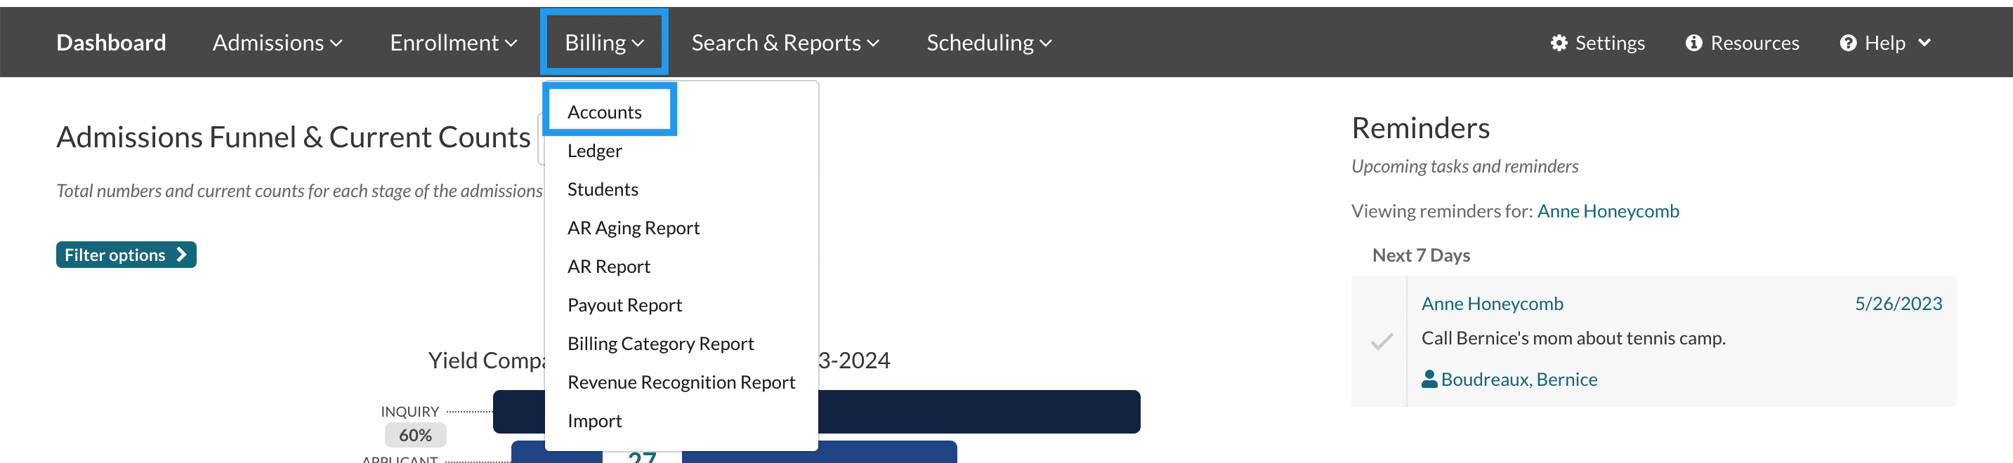Viewport: 2013px width, 463px height.
Task: Open the Billing Category Report item
Action: 660,344
